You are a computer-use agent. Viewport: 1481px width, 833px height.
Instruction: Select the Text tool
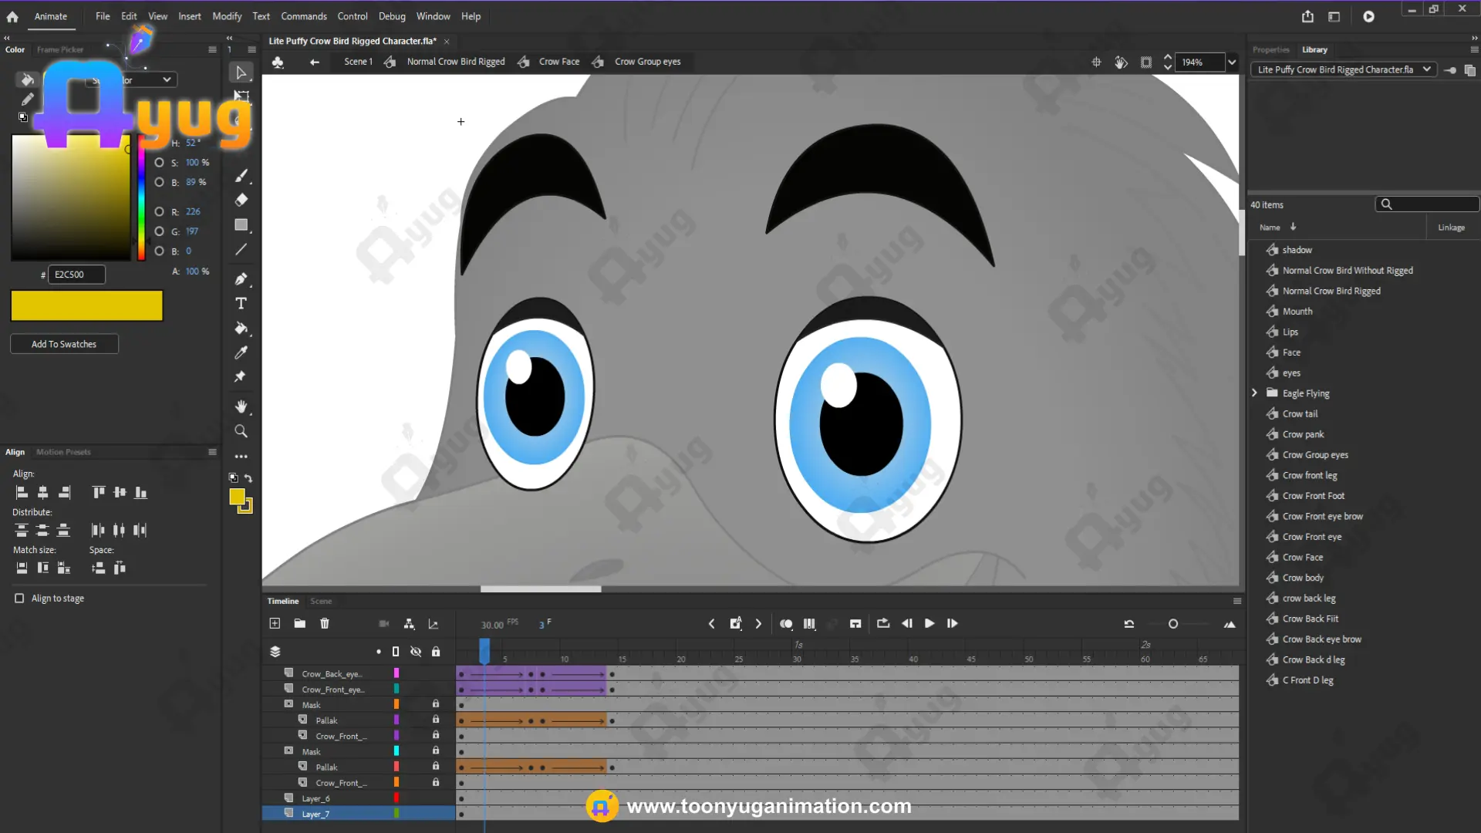coord(241,304)
